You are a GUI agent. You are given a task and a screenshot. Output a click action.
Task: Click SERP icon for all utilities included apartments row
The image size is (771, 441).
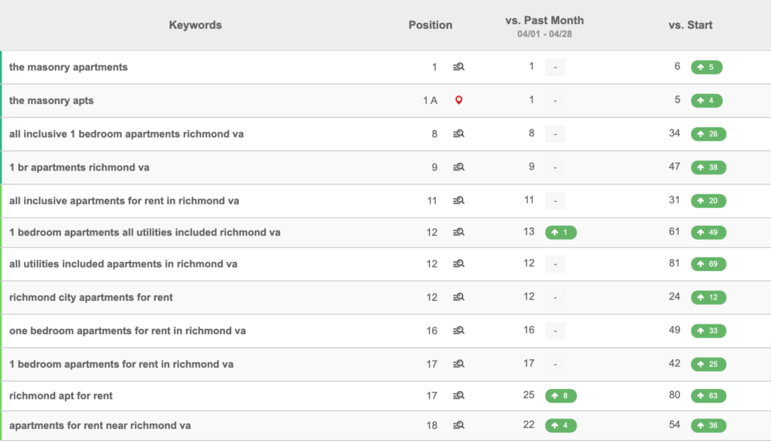click(459, 263)
